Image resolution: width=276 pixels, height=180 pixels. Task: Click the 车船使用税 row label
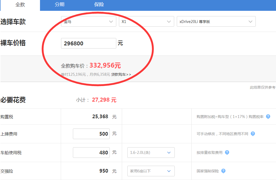click(11, 153)
